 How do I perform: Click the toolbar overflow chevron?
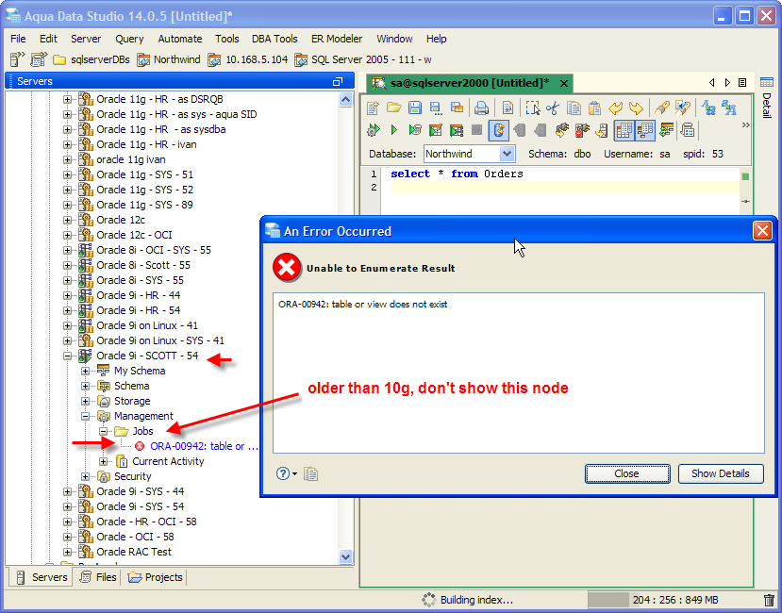click(745, 125)
